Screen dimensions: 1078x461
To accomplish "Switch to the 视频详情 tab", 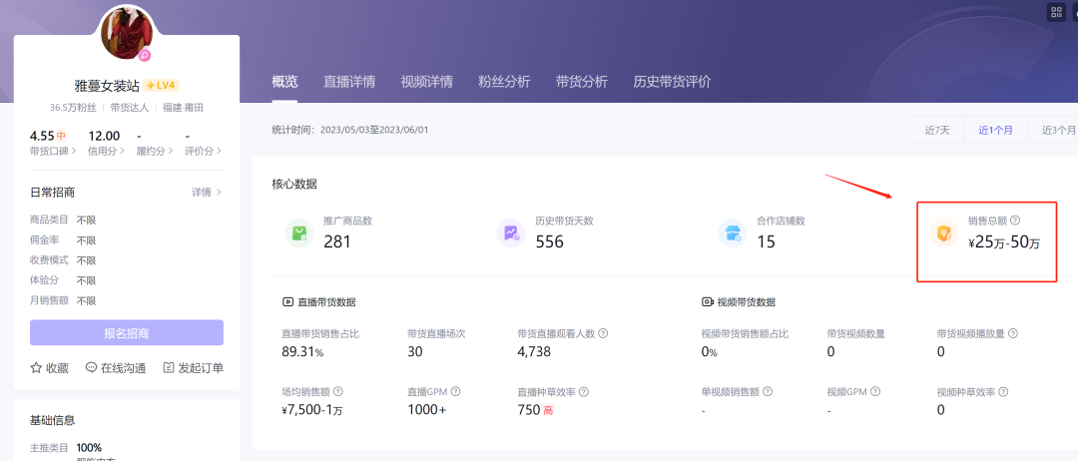I will coord(427,82).
